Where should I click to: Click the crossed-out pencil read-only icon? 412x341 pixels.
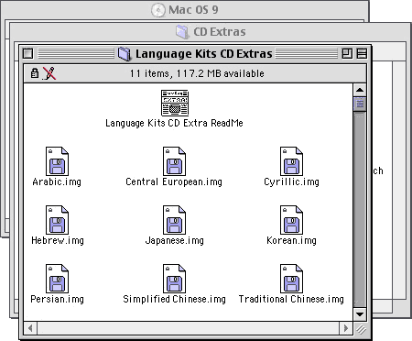coord(49,73)
